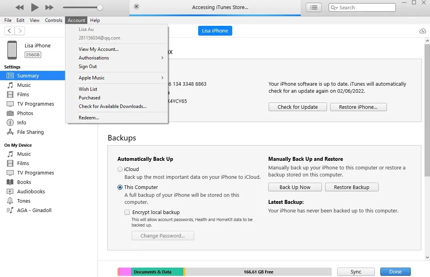430x277 pixels.
Task: Click the iCloud download icon
Action: coord(423,31)
